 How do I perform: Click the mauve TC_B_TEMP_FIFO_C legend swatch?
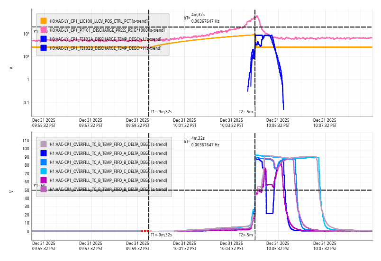(x=44, y=144)
